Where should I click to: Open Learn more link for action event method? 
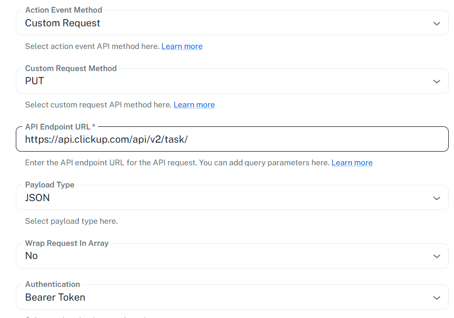[x=182, y=46]
